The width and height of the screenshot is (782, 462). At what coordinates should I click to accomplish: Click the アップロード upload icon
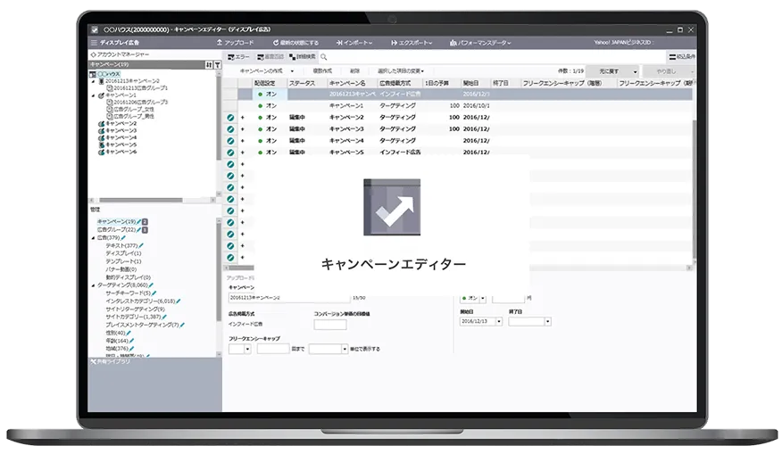219,42
